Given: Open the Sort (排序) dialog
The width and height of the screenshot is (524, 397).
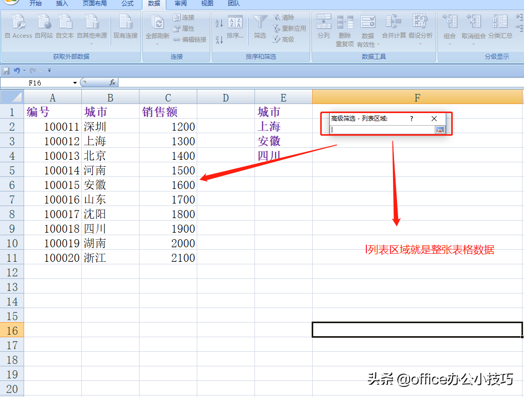Looking at the screenshot, I should tap(235, 27).
